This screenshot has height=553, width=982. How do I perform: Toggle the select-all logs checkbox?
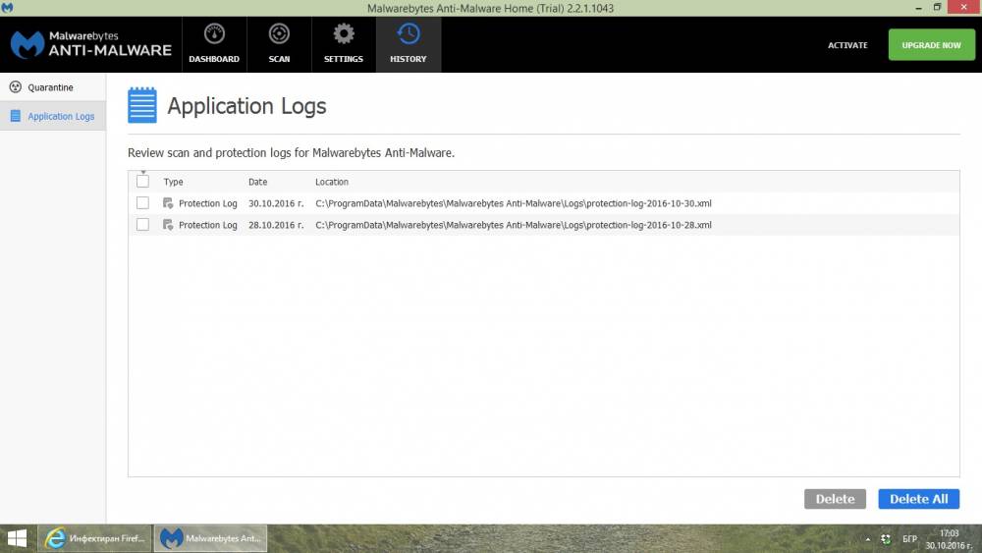(x=142, y=182)
